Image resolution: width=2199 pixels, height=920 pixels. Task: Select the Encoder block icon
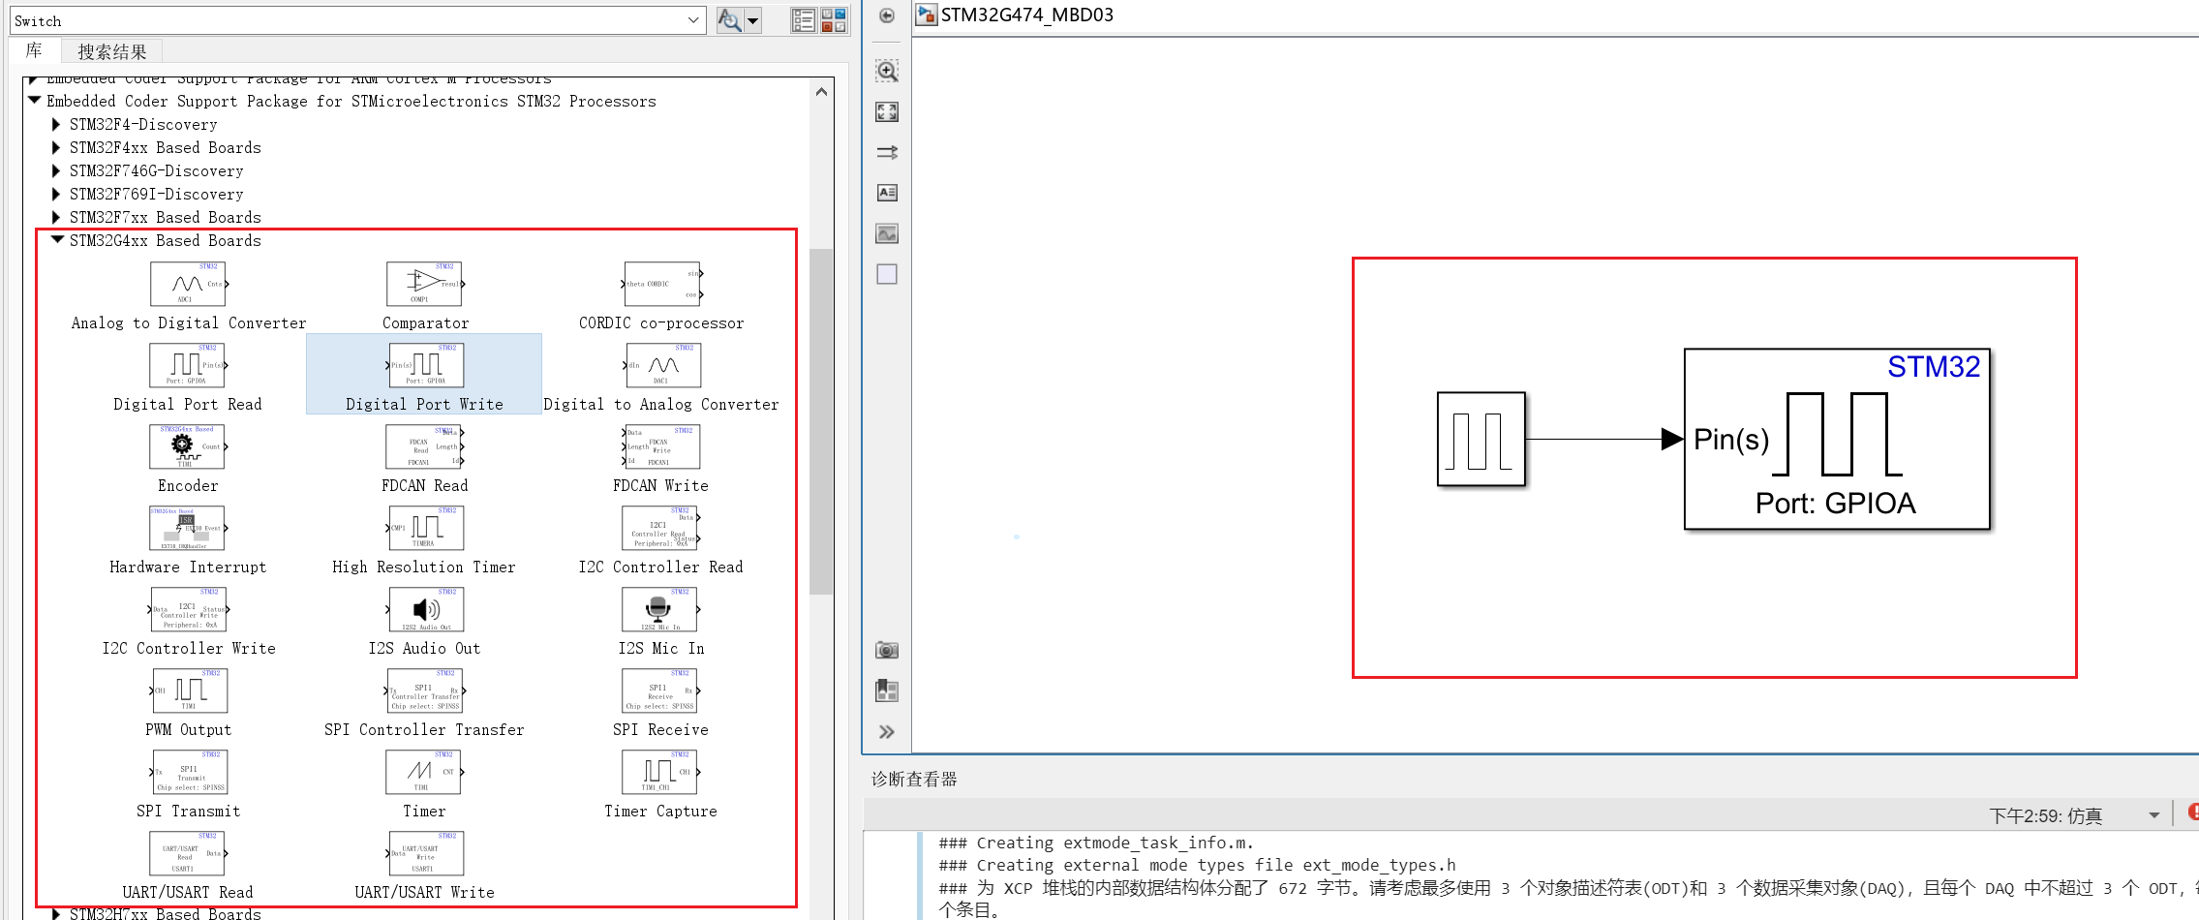pyautogui.click(x=188, y=446)
